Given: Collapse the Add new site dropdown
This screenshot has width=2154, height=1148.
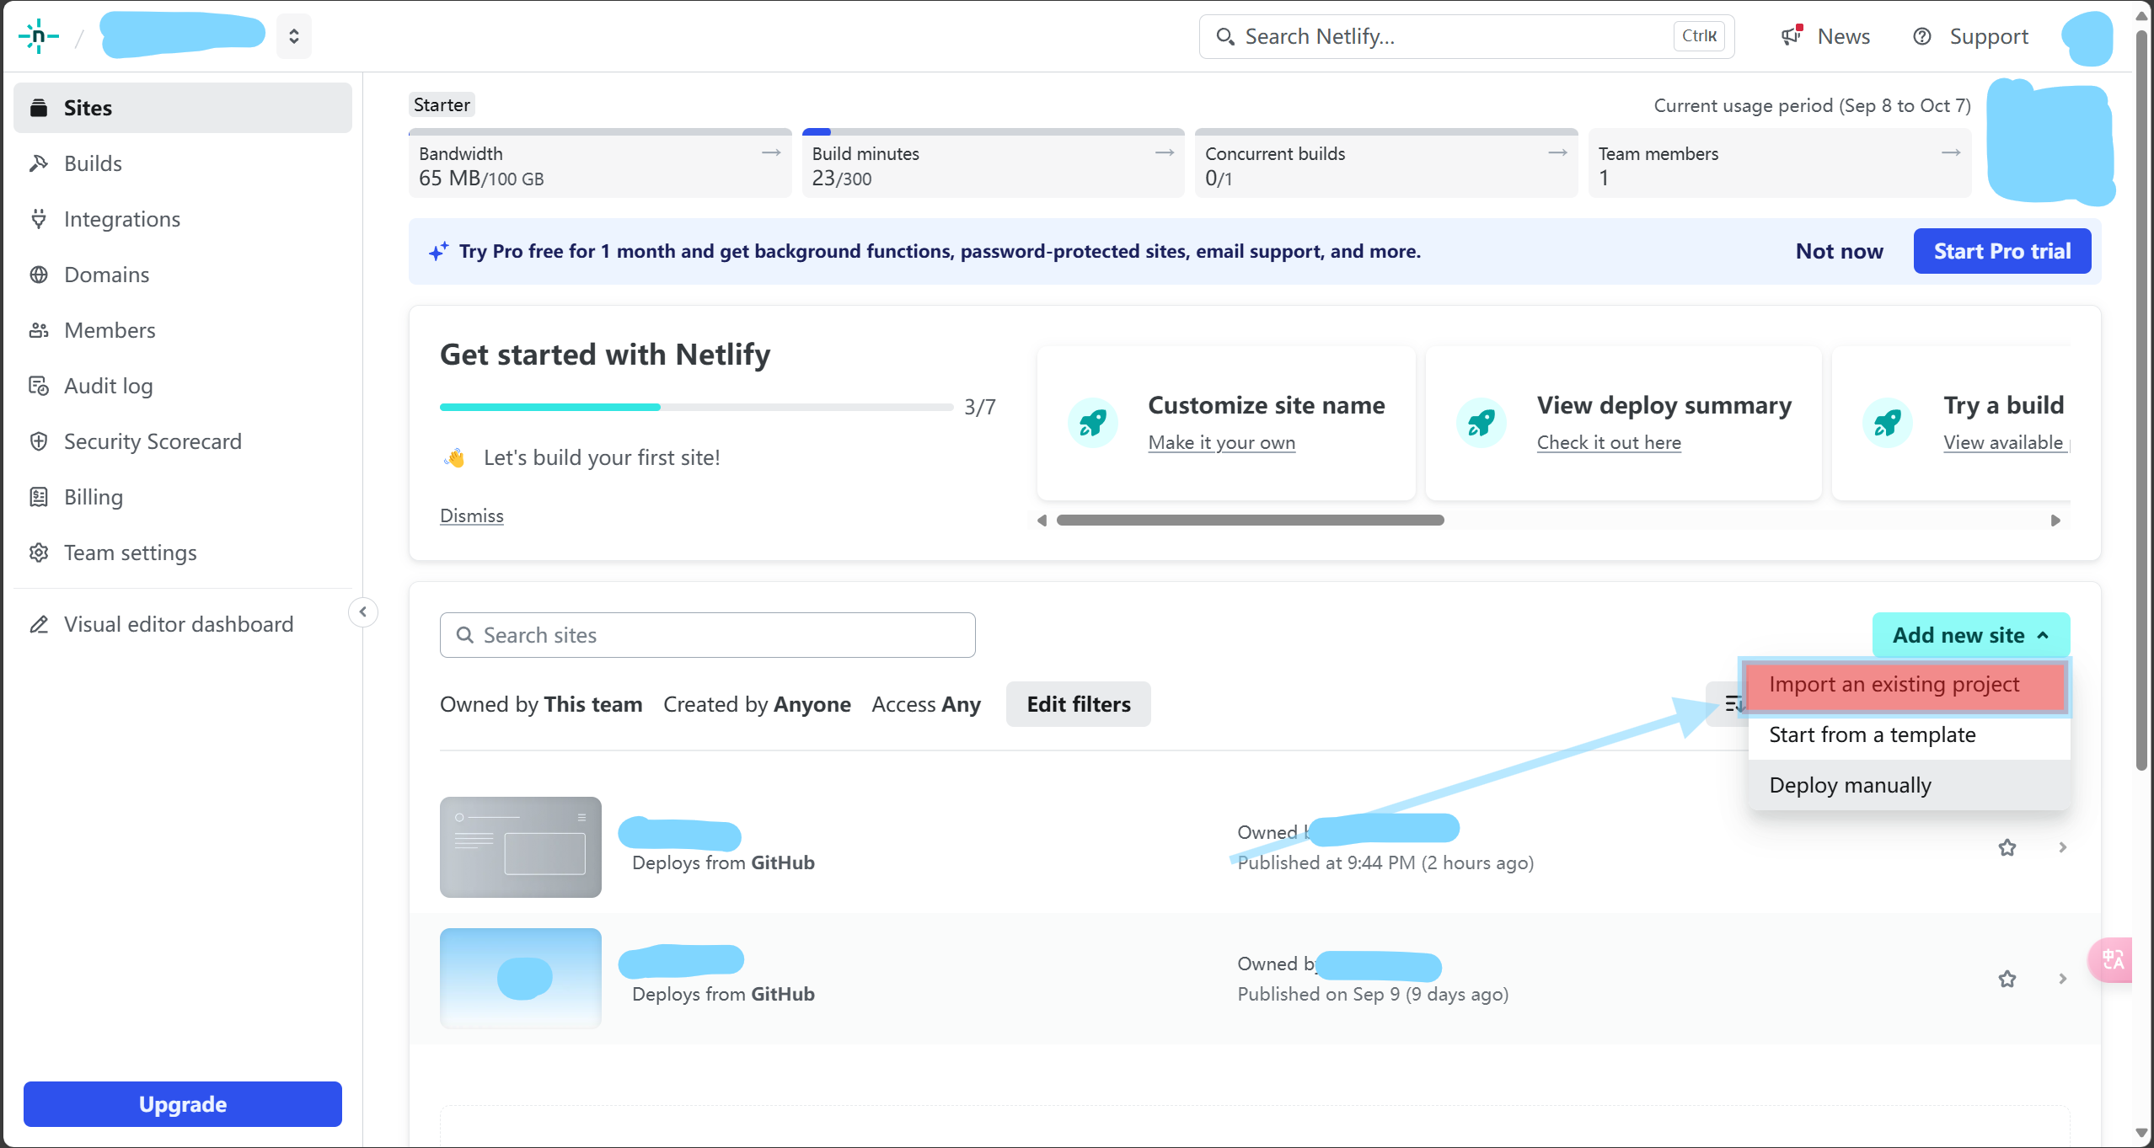Looking at the screenshot, I should [x=1969, y=635].
